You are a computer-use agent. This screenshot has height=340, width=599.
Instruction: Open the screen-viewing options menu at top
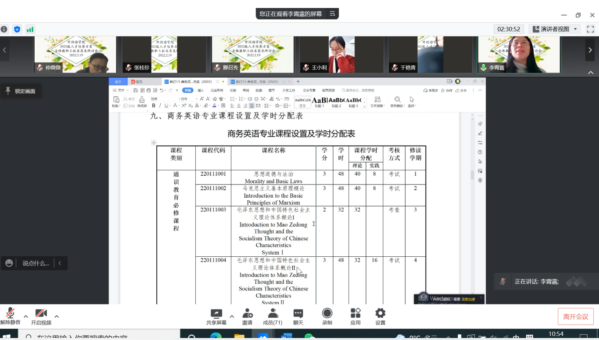[332, 14]
